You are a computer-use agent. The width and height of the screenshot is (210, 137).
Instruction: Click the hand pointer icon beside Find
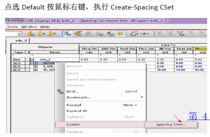[61, 91]
